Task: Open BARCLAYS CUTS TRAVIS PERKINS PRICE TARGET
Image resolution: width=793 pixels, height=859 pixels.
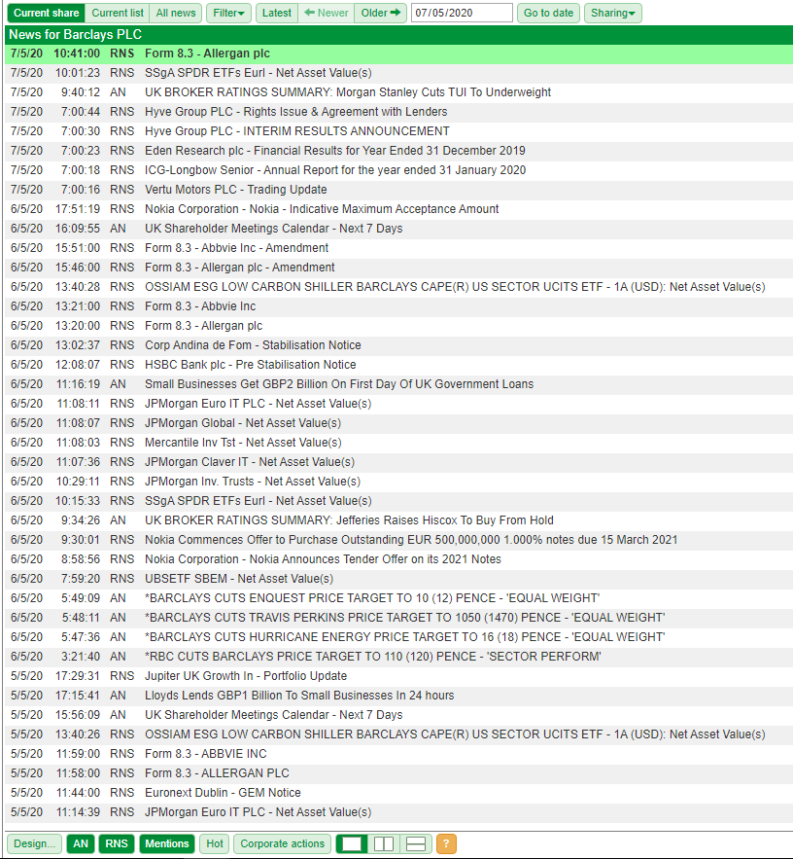Action: click(x=398, y=618)
